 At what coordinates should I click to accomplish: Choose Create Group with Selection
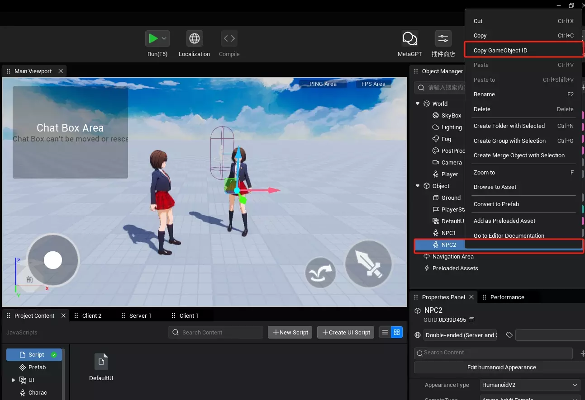pyautogui.click(x=523, y=141)
